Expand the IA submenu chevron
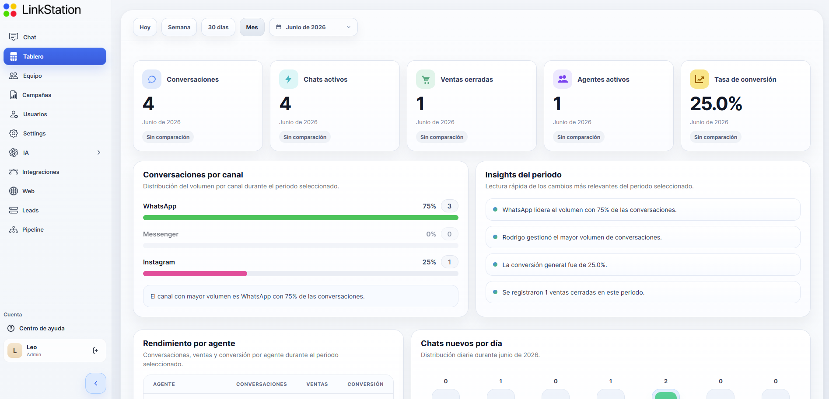Viewport: 829px width, 399px height. tap(99, 153)
